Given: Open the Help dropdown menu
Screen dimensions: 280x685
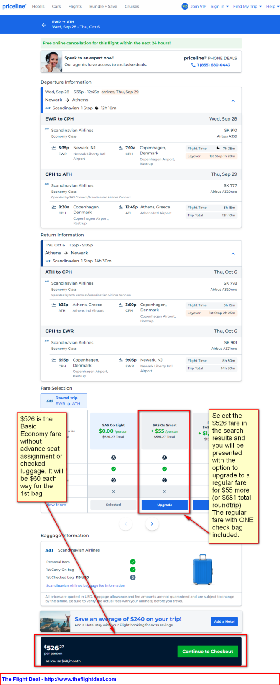Looking at the screenshot, I should click(272, 6).
